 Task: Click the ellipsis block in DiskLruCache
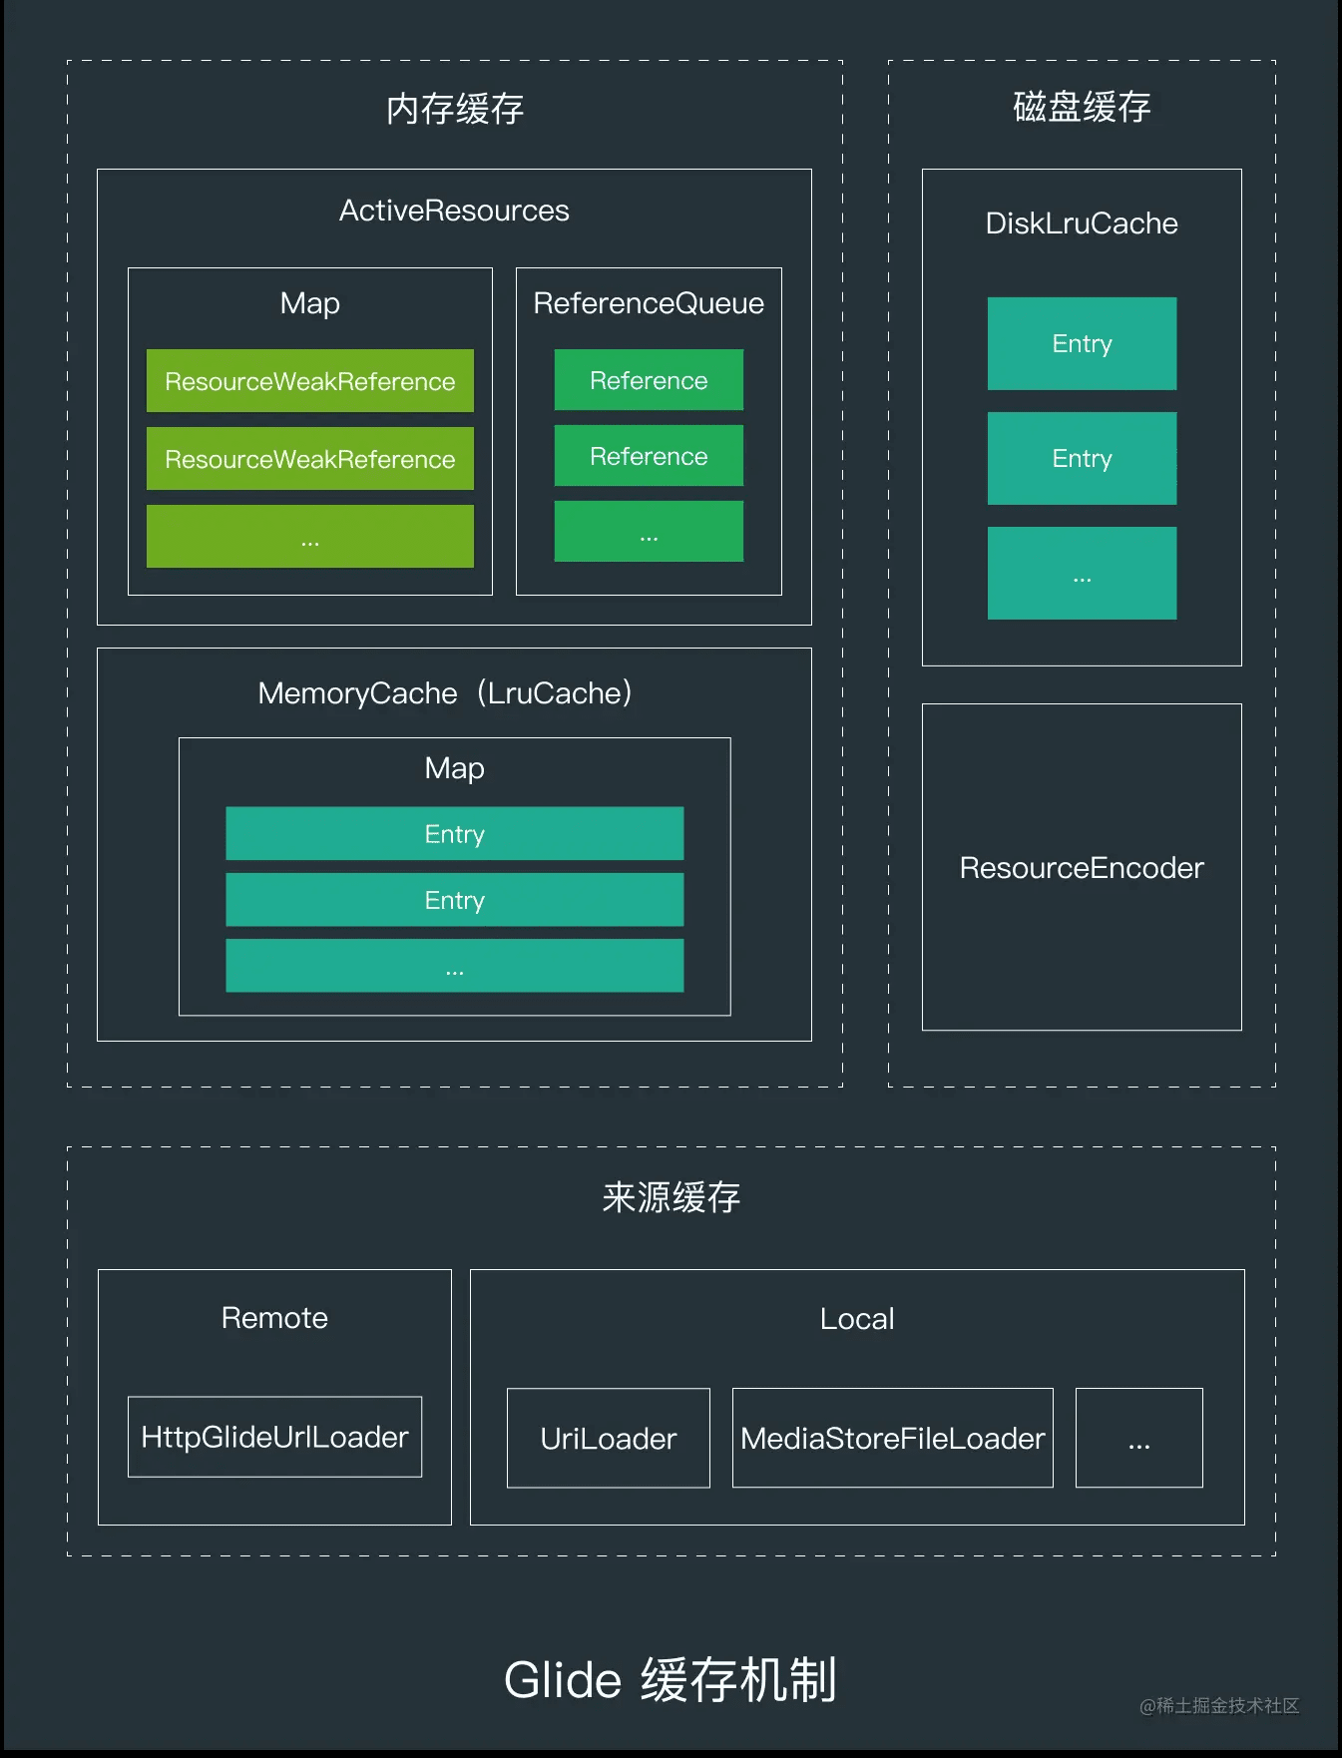[x=1082, y=573]
